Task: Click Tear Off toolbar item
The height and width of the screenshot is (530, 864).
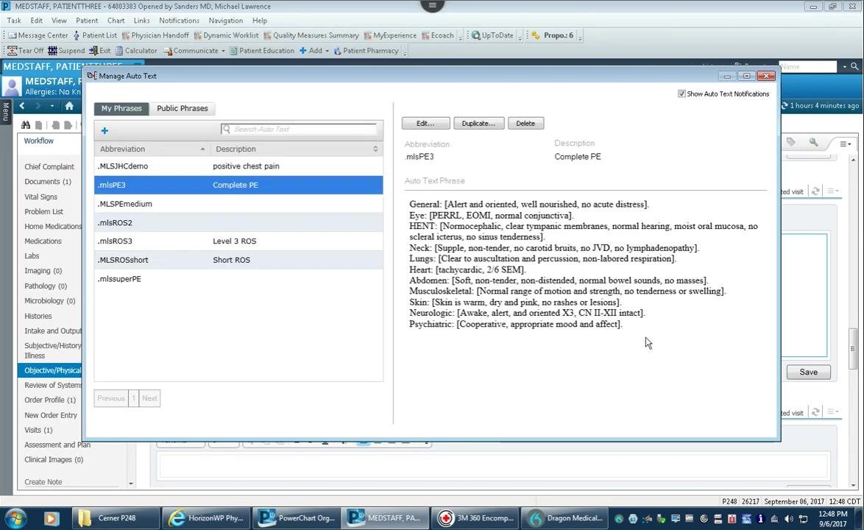Action: pyautogui.click(x=25, y=51)
